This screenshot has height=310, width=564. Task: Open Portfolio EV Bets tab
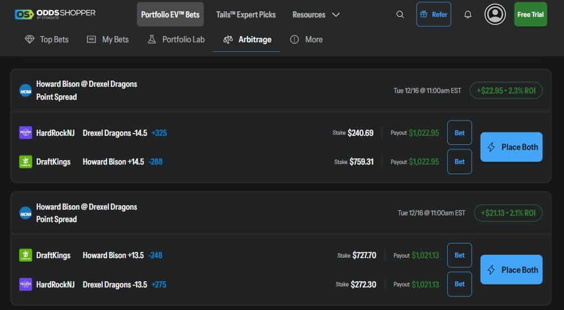[x=170, y=15]
